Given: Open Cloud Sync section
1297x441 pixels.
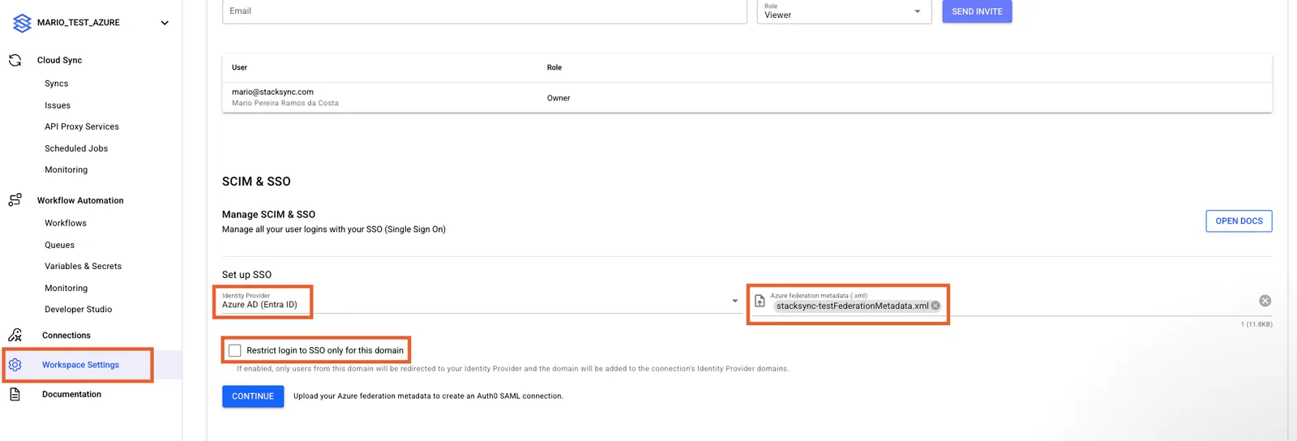Looking at the screenshot, I should [59, 60].
